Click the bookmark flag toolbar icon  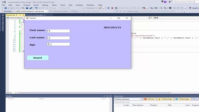coord(170,8)
